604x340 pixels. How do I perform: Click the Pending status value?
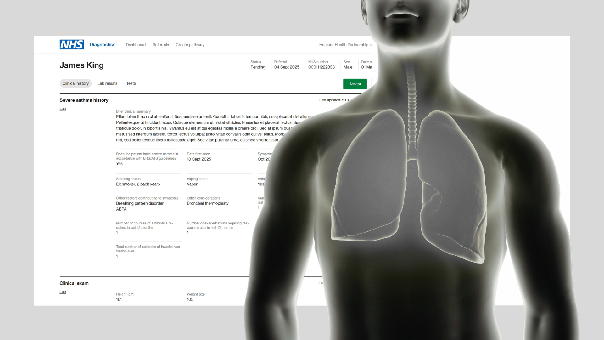[258, 67]
